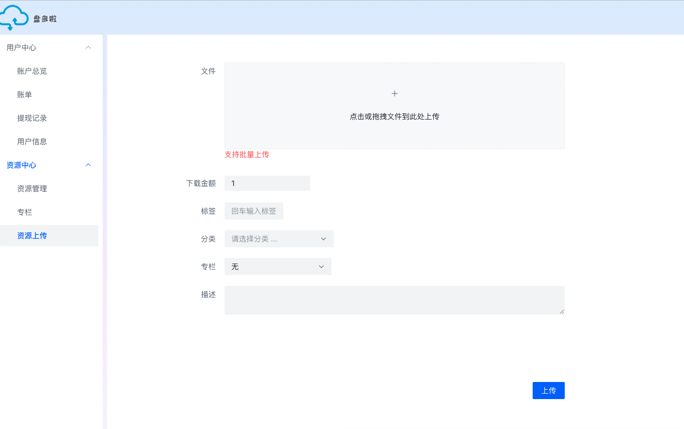
Task: Click 支持批量上传 red hint text
Action: tap(247, 154)
